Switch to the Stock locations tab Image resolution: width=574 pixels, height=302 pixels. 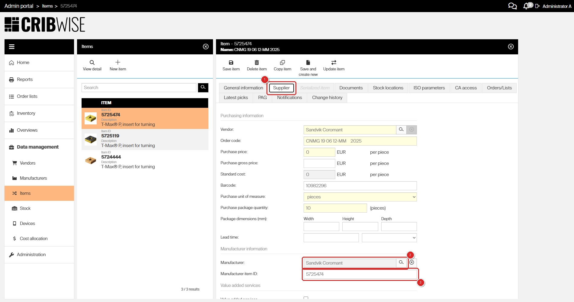[388, 88]
